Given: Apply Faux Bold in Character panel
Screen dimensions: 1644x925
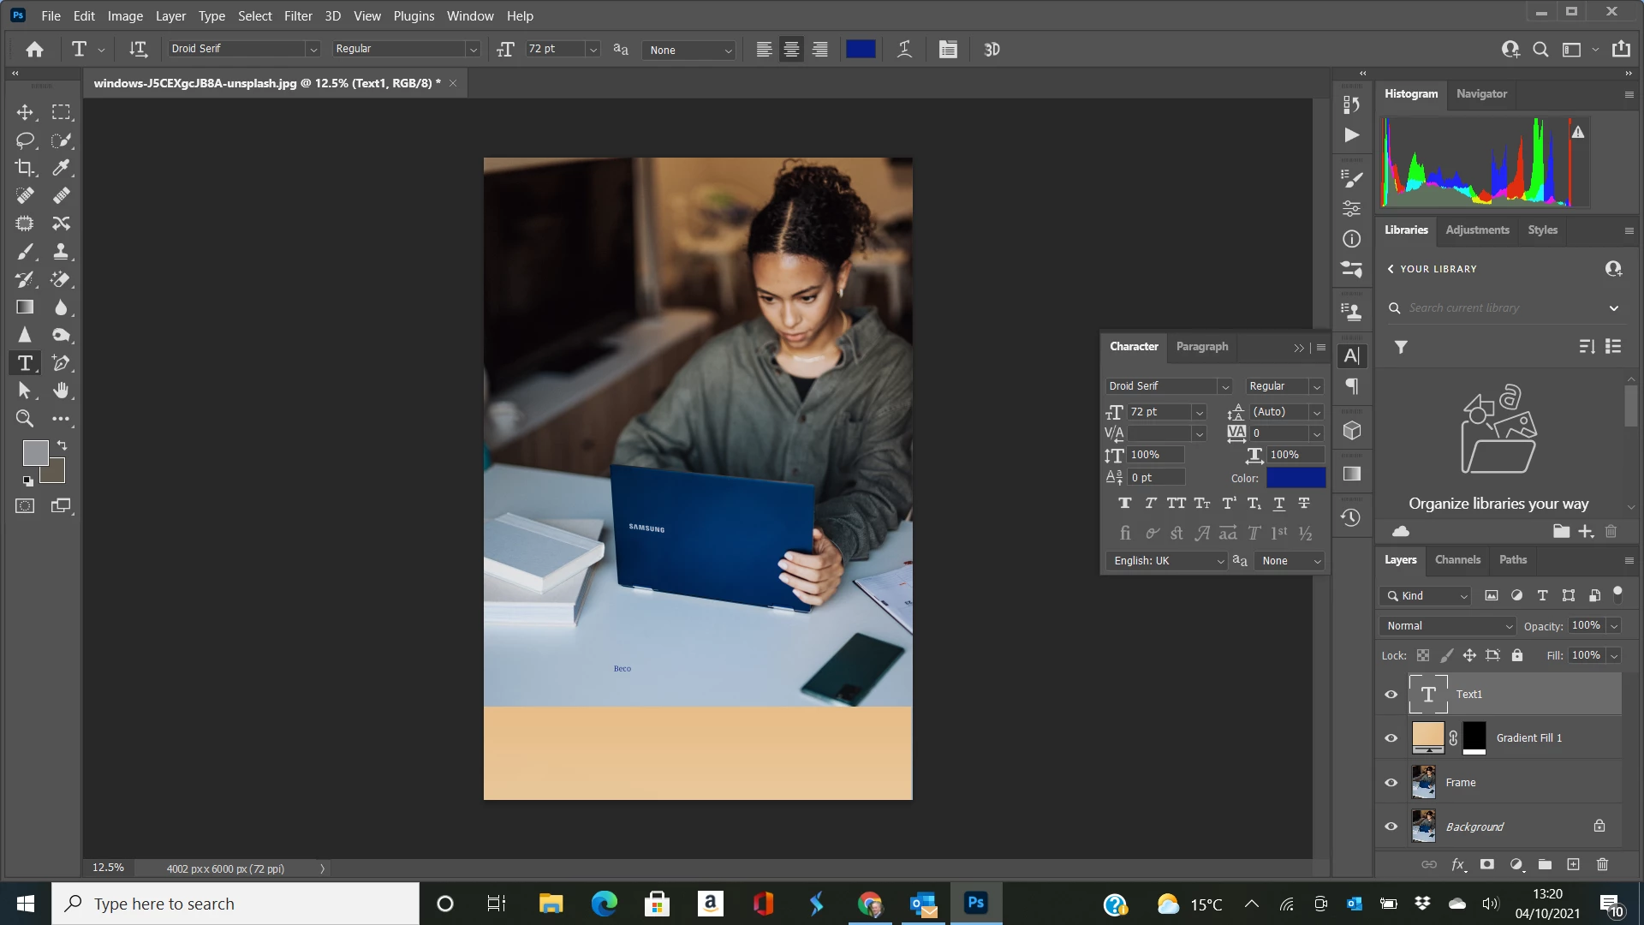Looking at the screenshot, I should pyautogui.click(x=1124, y=504).
